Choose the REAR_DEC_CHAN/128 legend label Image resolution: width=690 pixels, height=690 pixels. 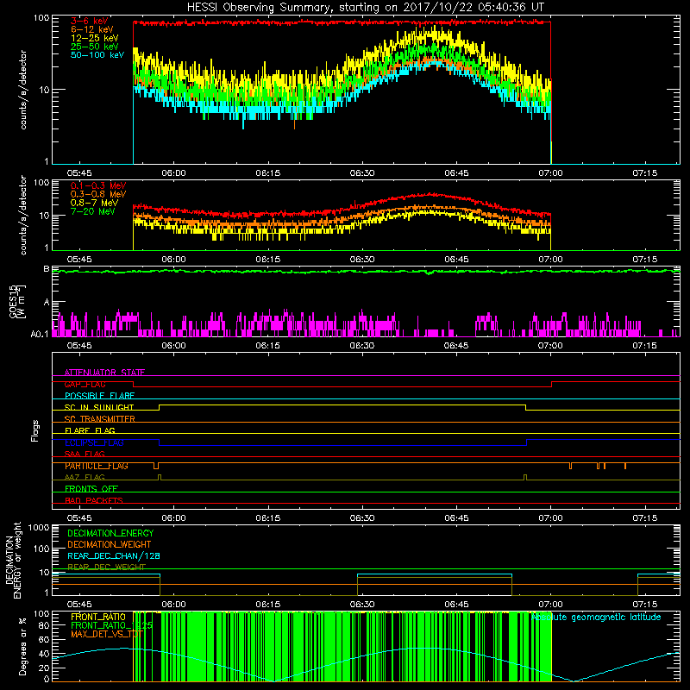tap(114, 555)
